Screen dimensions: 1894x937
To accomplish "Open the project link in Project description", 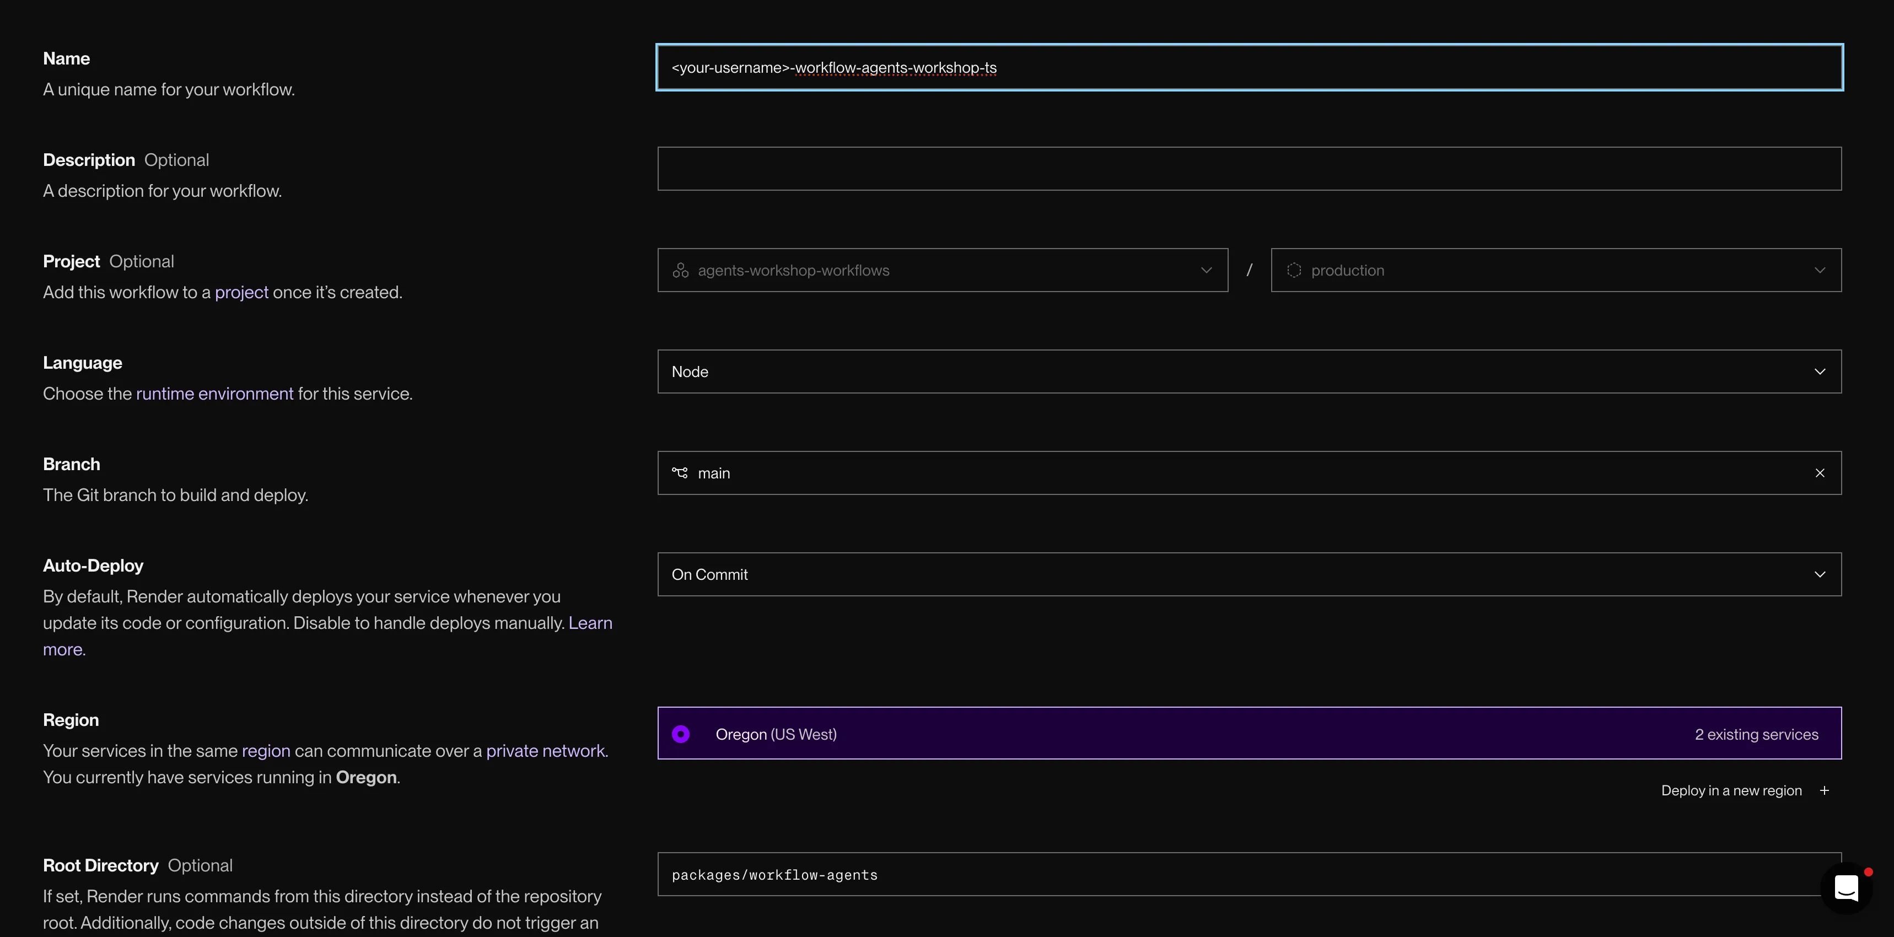I will pyautogui.click(x=241, y=293).
